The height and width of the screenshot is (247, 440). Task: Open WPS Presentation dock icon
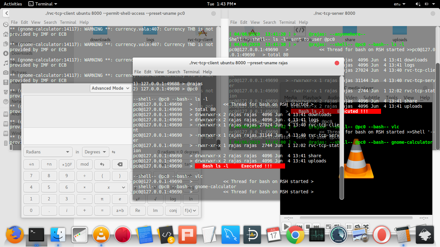[x=187, y=234]
